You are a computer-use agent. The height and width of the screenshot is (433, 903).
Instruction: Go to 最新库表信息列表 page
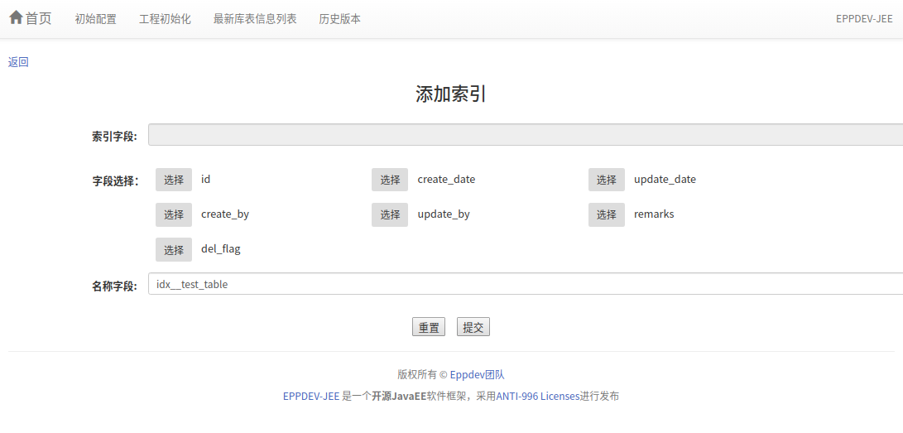(254, 19)
